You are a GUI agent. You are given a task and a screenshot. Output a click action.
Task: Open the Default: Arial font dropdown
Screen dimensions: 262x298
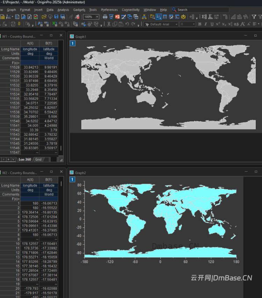point(176,24)
